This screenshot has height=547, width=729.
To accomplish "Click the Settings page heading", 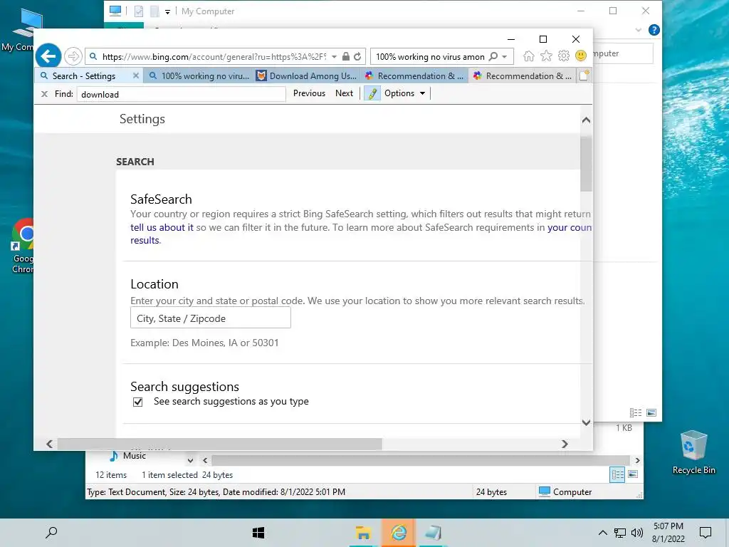I will pos(142,119).
